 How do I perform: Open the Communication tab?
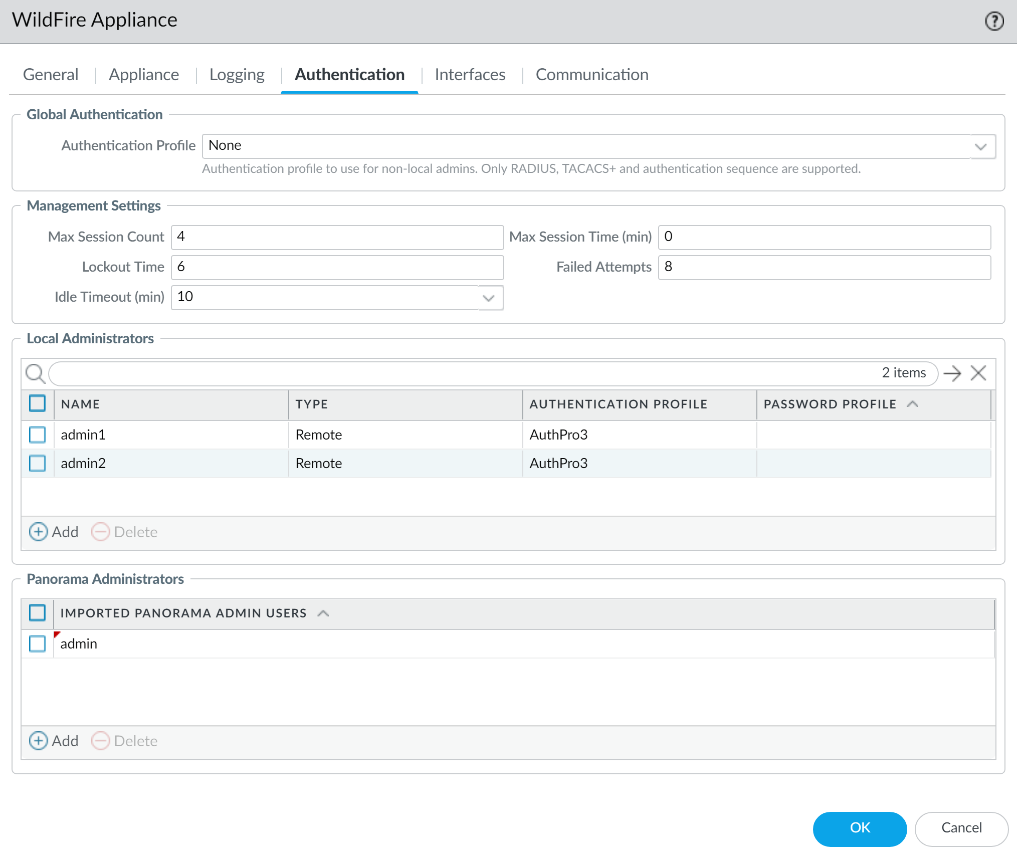point(591,75)
